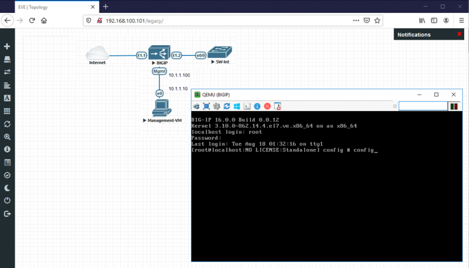
Task: Click inside the QEMU terminal console
Action: pyautogui.click(x=327, y=186)
